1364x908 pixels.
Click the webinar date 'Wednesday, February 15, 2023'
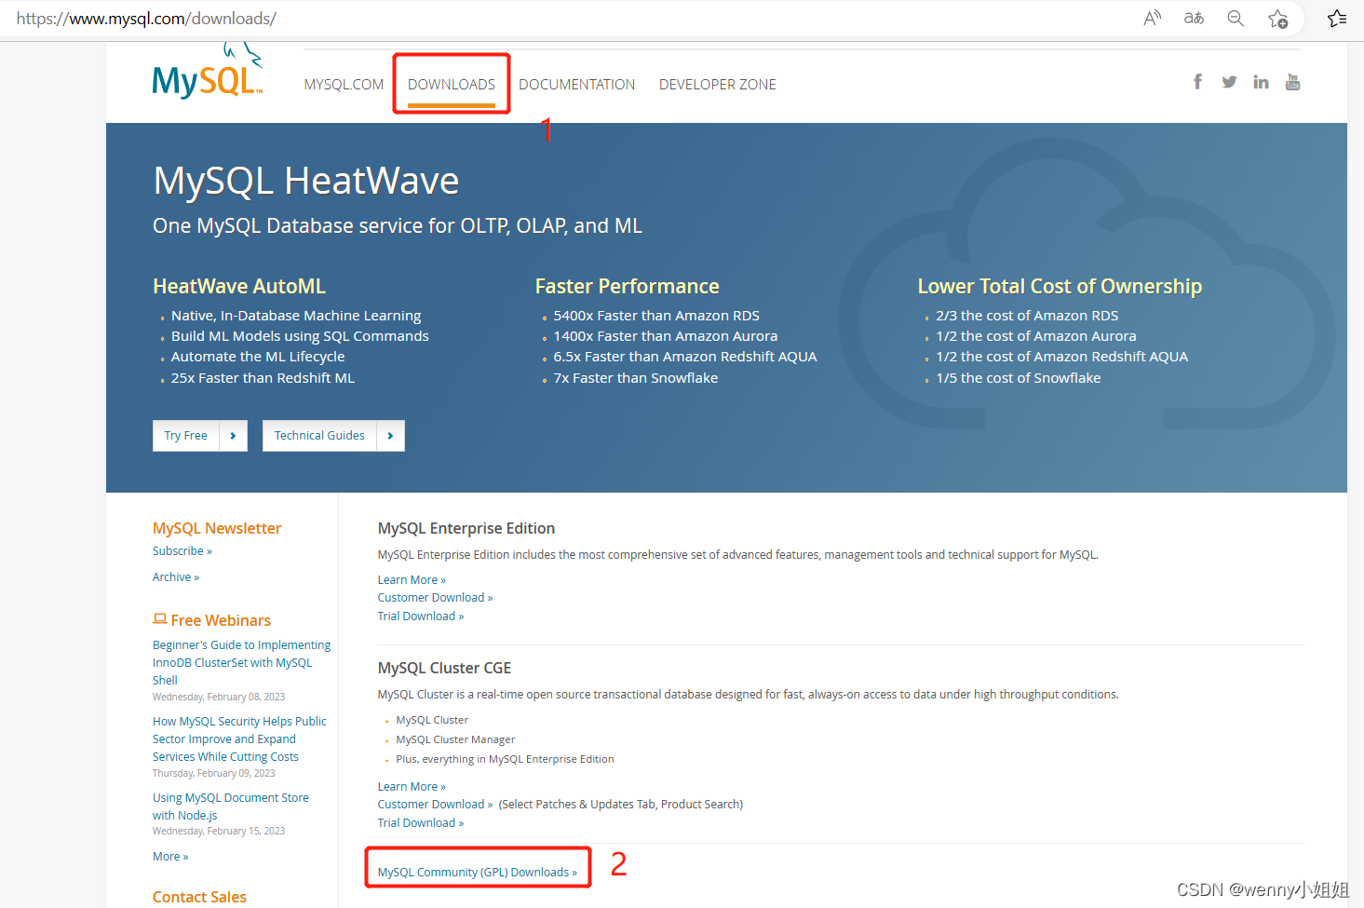pos(219,831)
